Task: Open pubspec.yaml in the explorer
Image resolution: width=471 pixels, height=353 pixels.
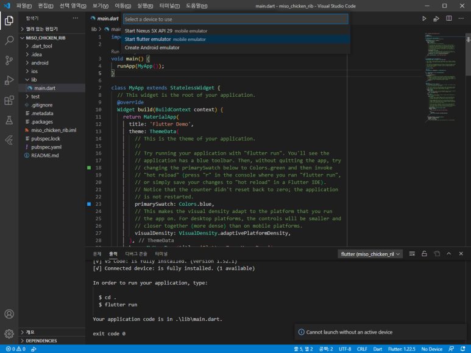Action: (52, 147)
